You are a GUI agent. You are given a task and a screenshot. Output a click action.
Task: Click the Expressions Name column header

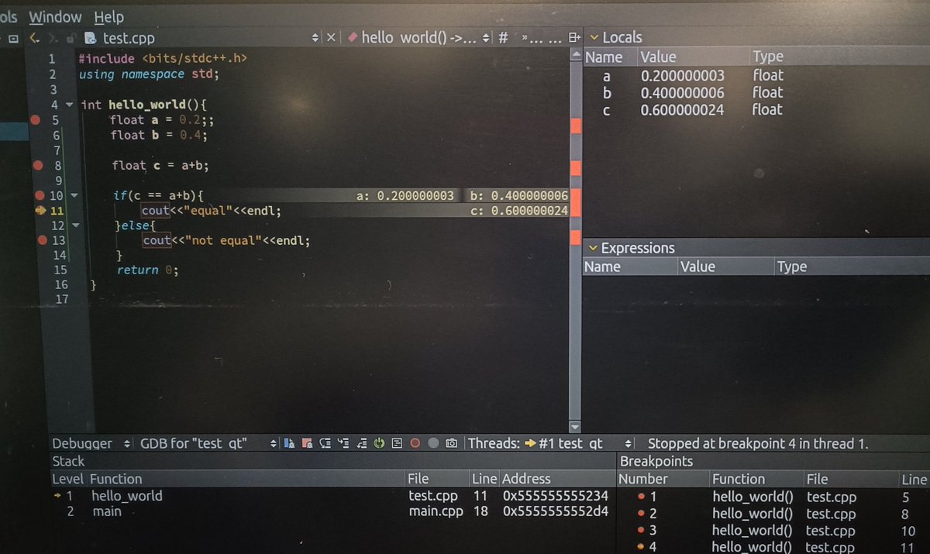point(630,267)
